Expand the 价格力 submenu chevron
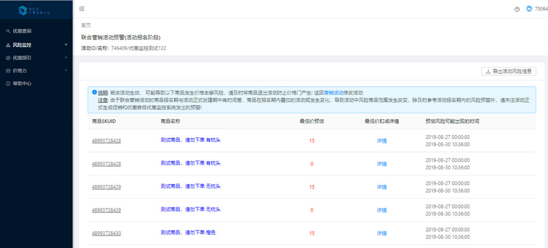 click(x=66, y=70)
